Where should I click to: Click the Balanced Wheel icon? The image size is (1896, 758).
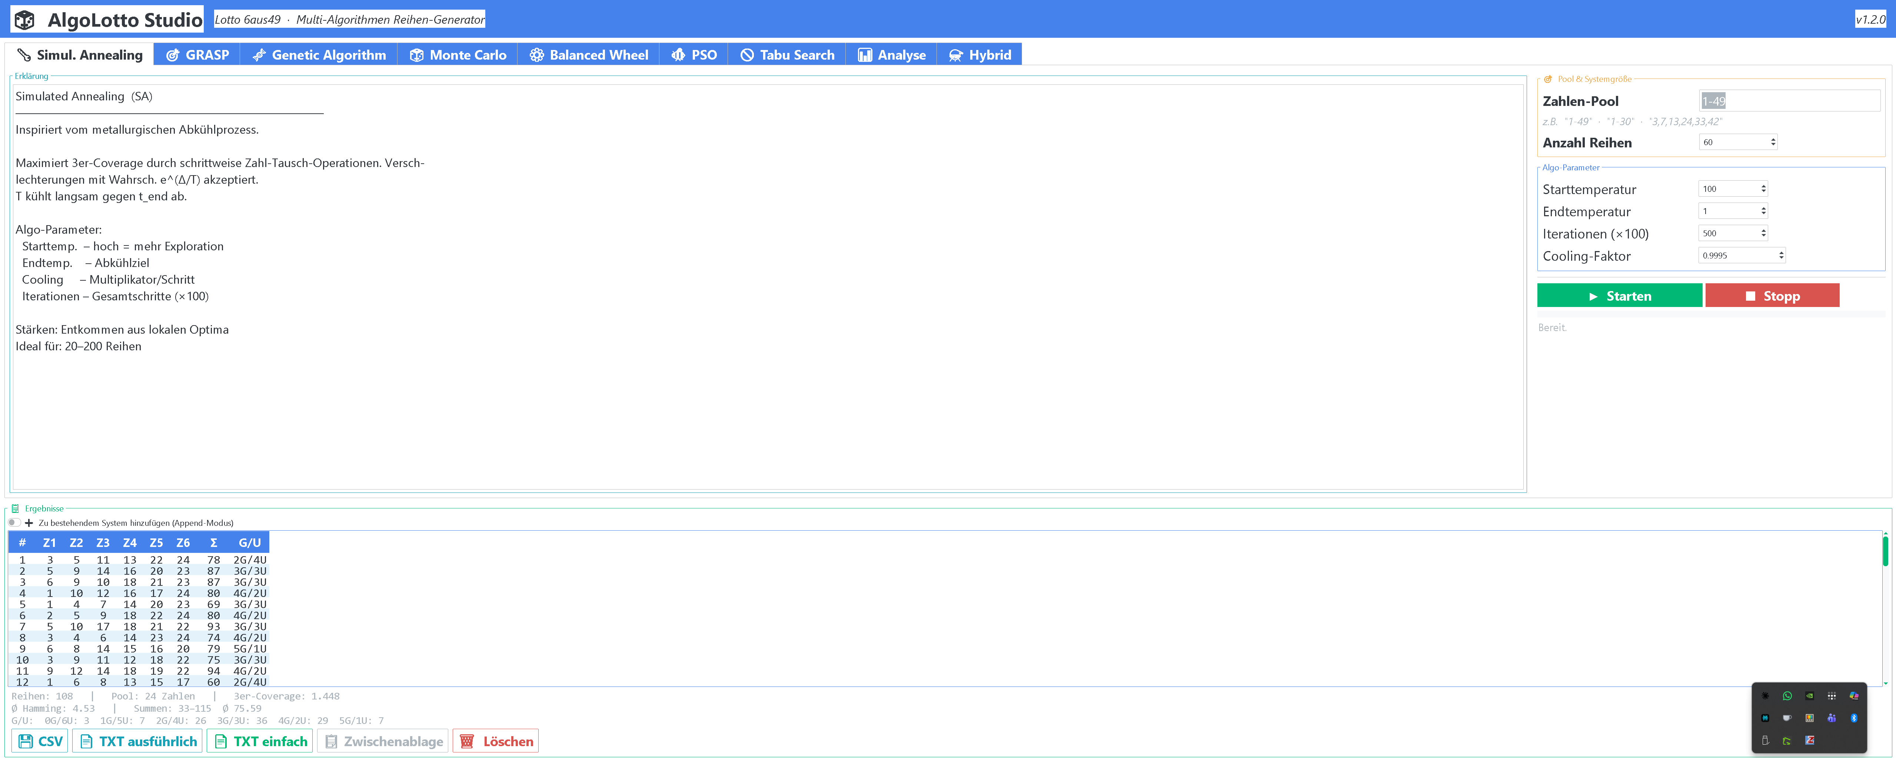(x=536, y=55)
